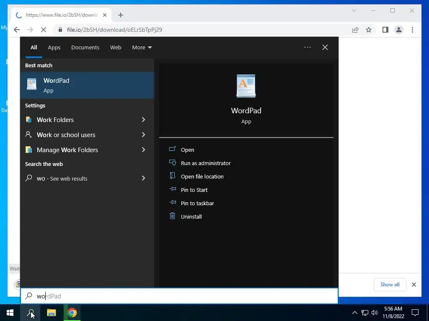Click Uninstall trash can icon
Screen dimensions: 429x321
172,216
